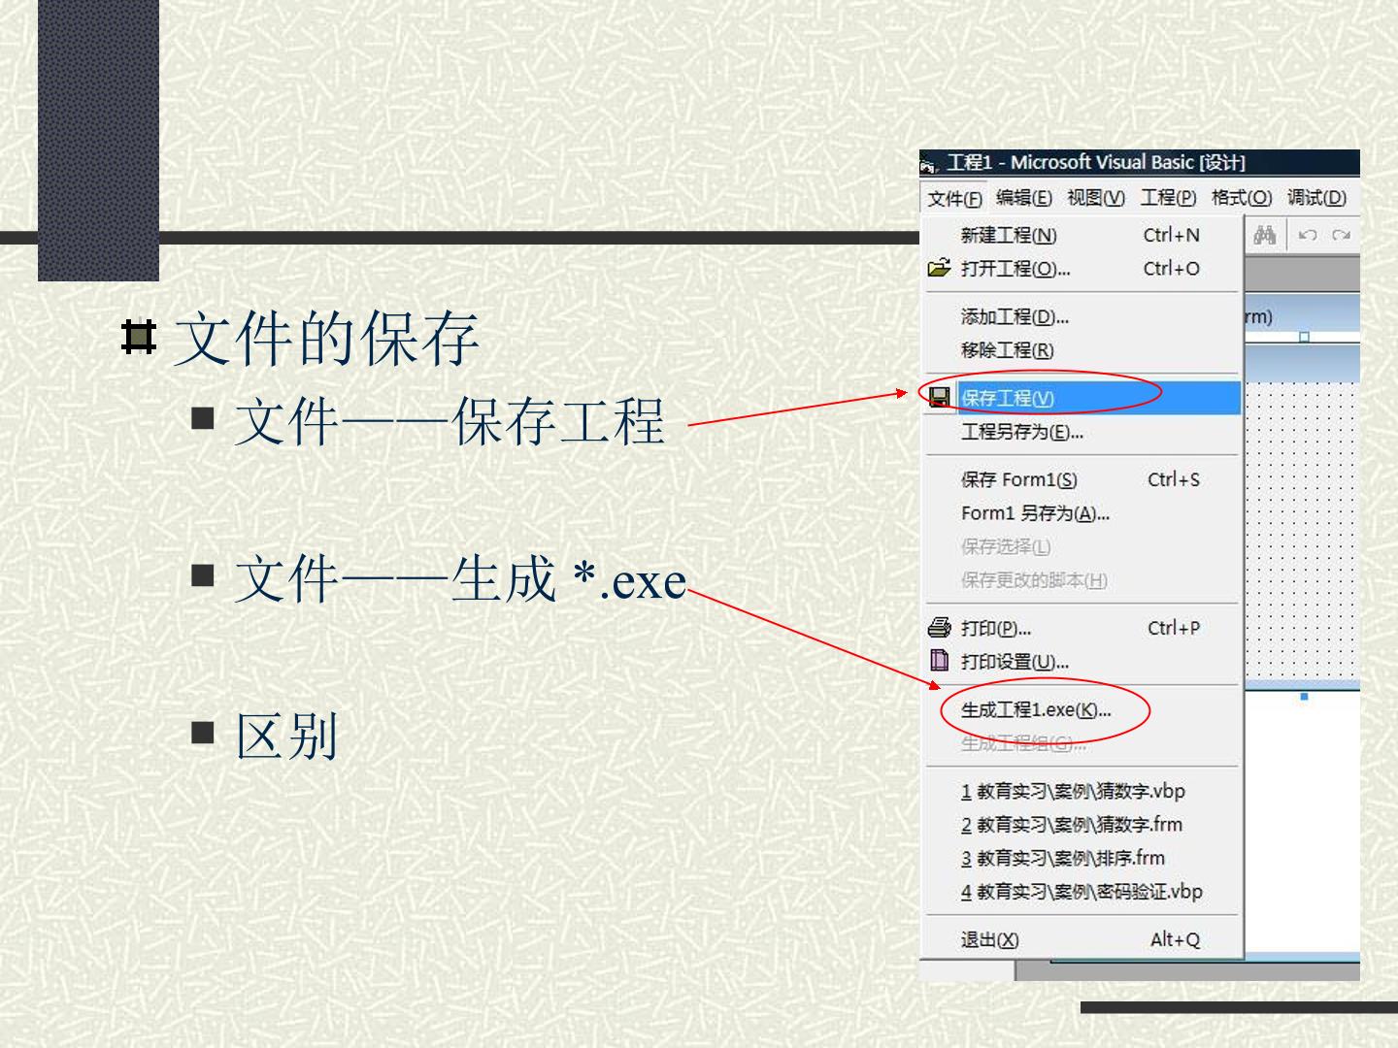Click the Redo arrow toolbar icon
1398x1048 pixels.
point(1341,235)
